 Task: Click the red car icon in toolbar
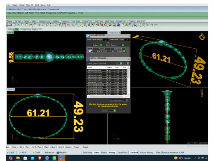tap(68, 25)
